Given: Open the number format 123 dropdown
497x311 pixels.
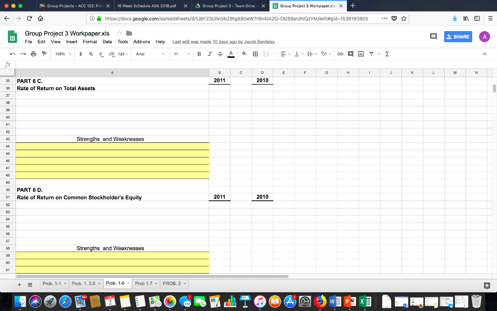Looking at the screenshot, I should point(123,54).
